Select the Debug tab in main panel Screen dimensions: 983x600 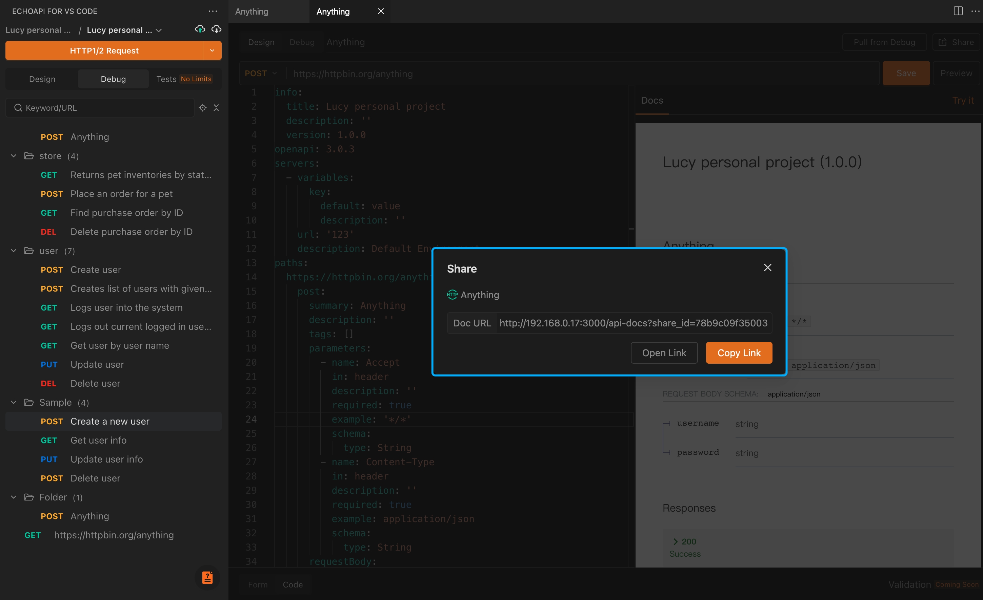click(x=301, y=42)
